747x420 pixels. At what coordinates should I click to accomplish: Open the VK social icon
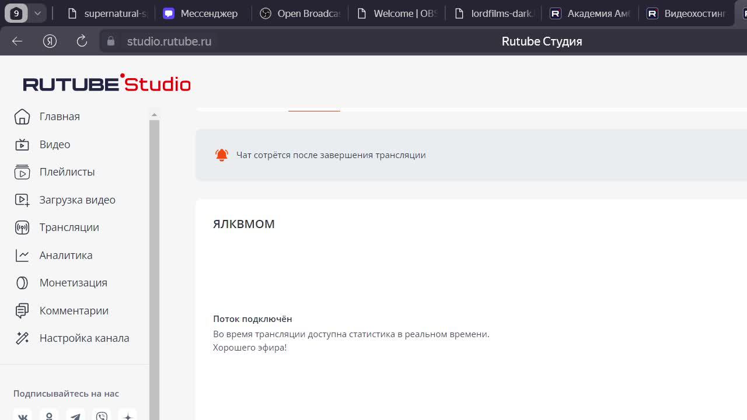click(x=23, y=416)
